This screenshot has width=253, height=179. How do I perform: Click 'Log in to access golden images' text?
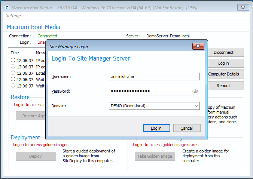pos(41,145)
